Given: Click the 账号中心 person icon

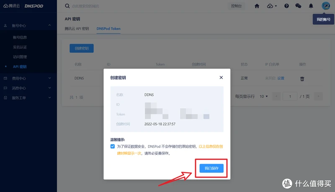Looking at the screenshot, I should pos(5,26).
